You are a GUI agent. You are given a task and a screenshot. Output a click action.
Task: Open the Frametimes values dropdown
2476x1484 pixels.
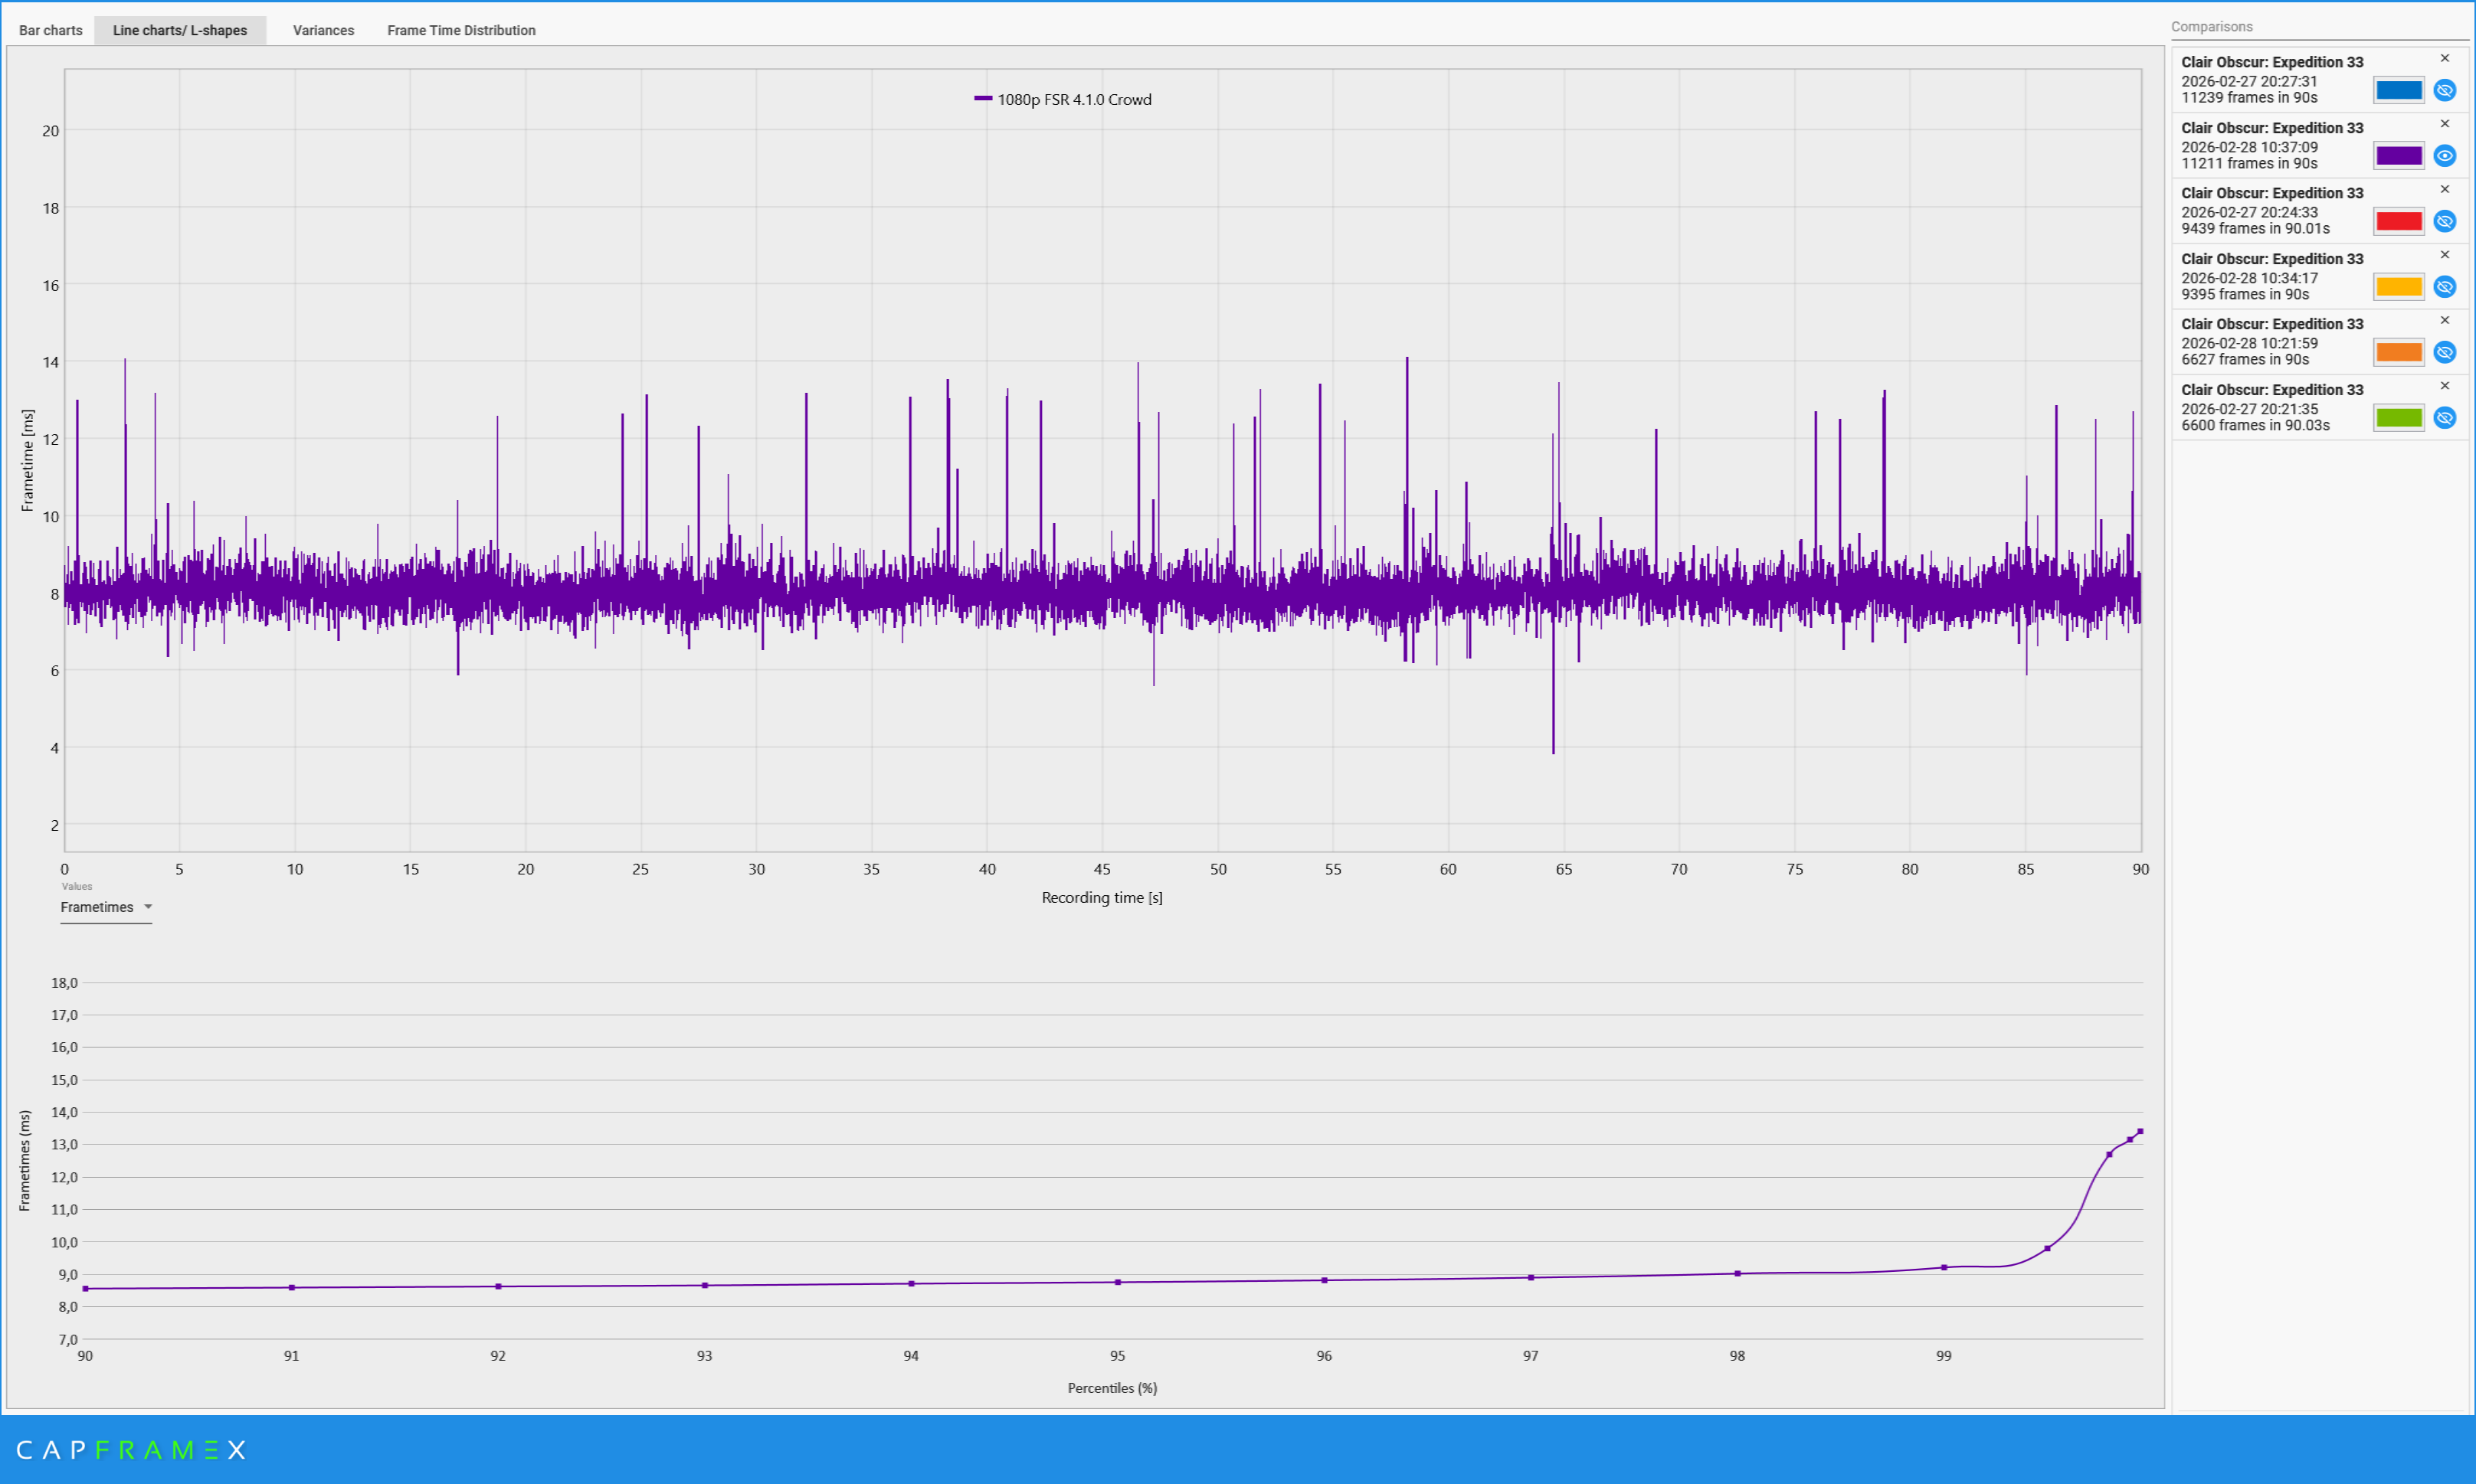(105, 907)
